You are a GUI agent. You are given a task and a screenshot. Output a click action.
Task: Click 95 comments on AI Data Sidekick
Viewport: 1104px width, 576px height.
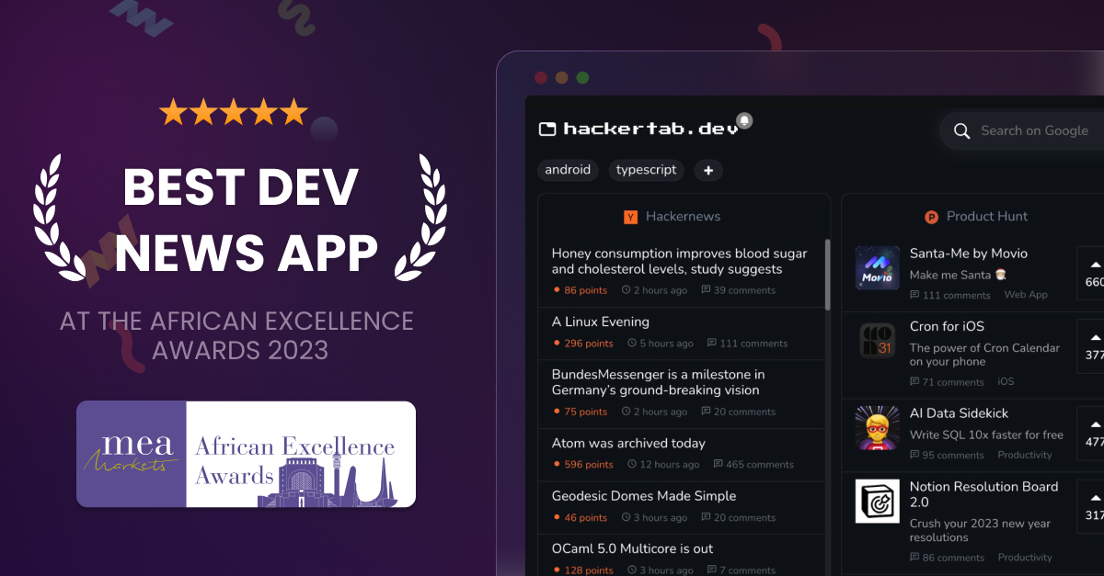(x=947, y=456)
